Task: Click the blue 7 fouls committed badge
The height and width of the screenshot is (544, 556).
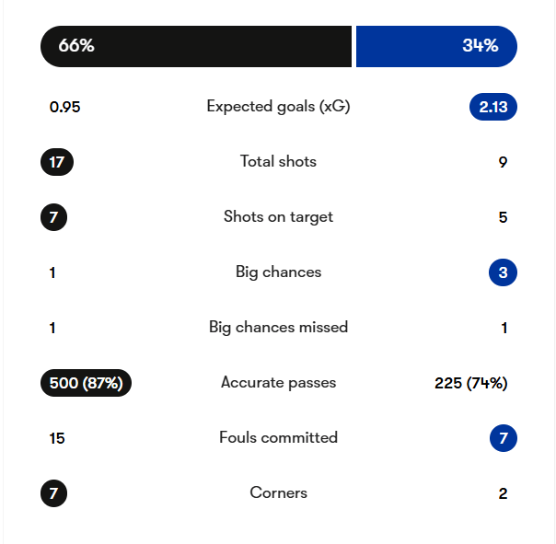Action: click(x=503, y=438)
